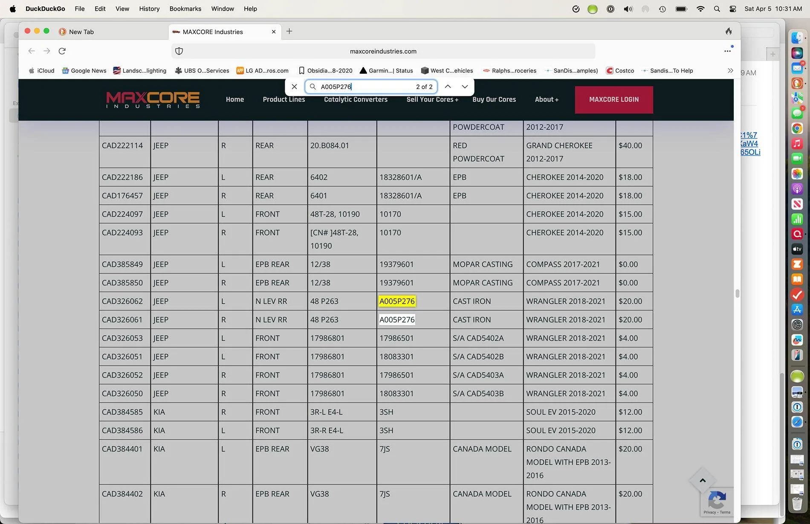Viewport: 810px width, 524px height.
Task: Click the A005P276 cell in row CAD326061
Action: (x=397, y=320)
